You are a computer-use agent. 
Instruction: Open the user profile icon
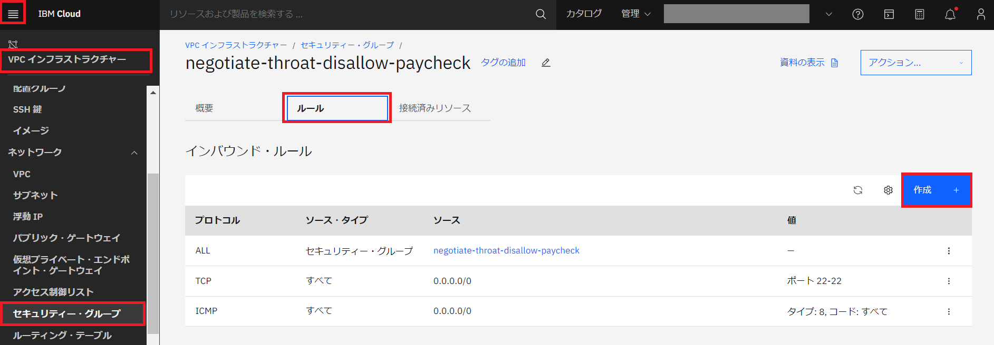[x=981, y=14]
